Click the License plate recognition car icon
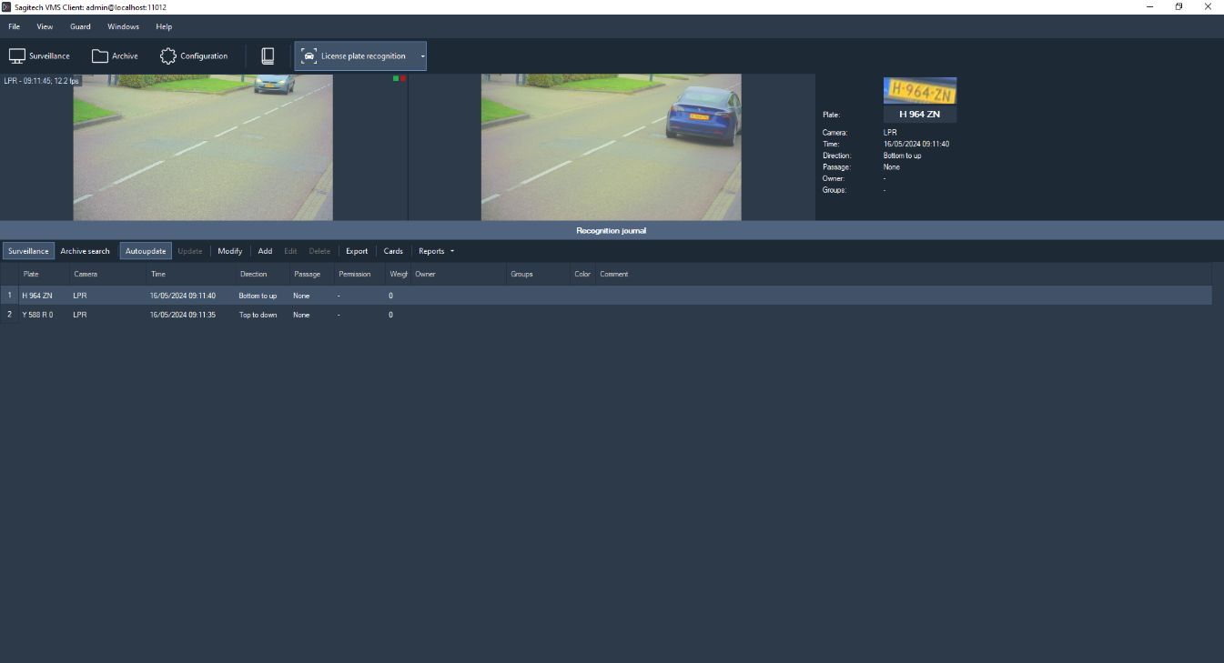1224x663 pixels. (x=309, y=56)
